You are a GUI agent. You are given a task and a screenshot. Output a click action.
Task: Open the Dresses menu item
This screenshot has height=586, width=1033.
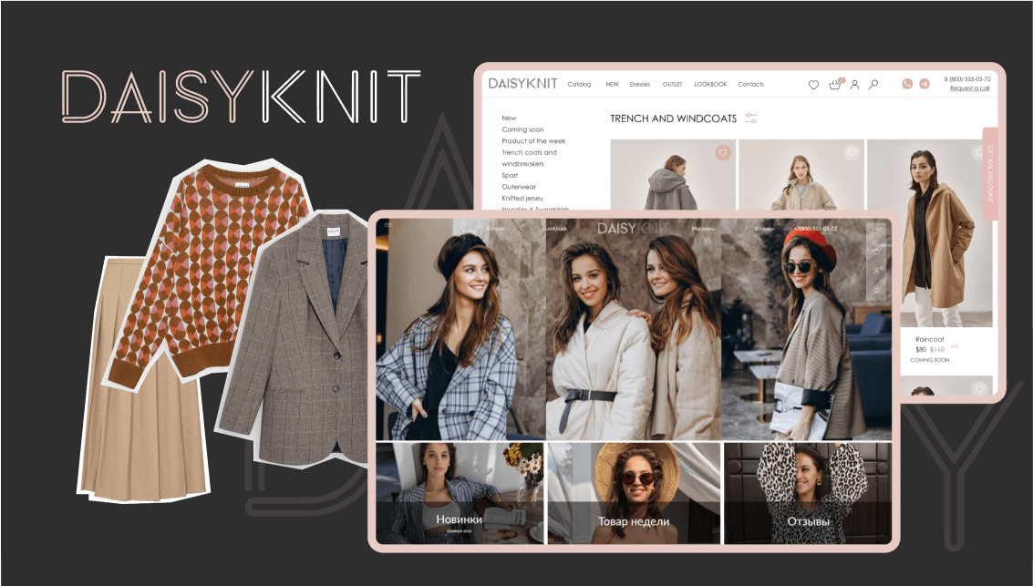pyautogui.click(x=640, y=84)
